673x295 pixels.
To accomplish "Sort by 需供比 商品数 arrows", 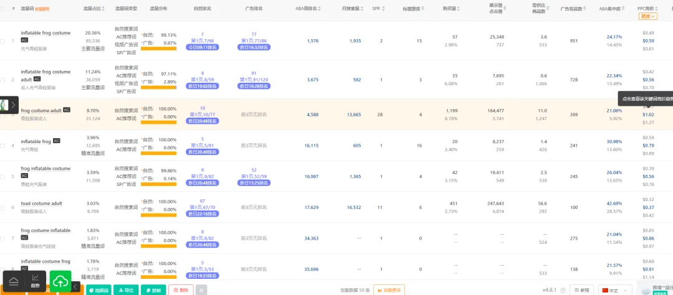I will point(548,9).
